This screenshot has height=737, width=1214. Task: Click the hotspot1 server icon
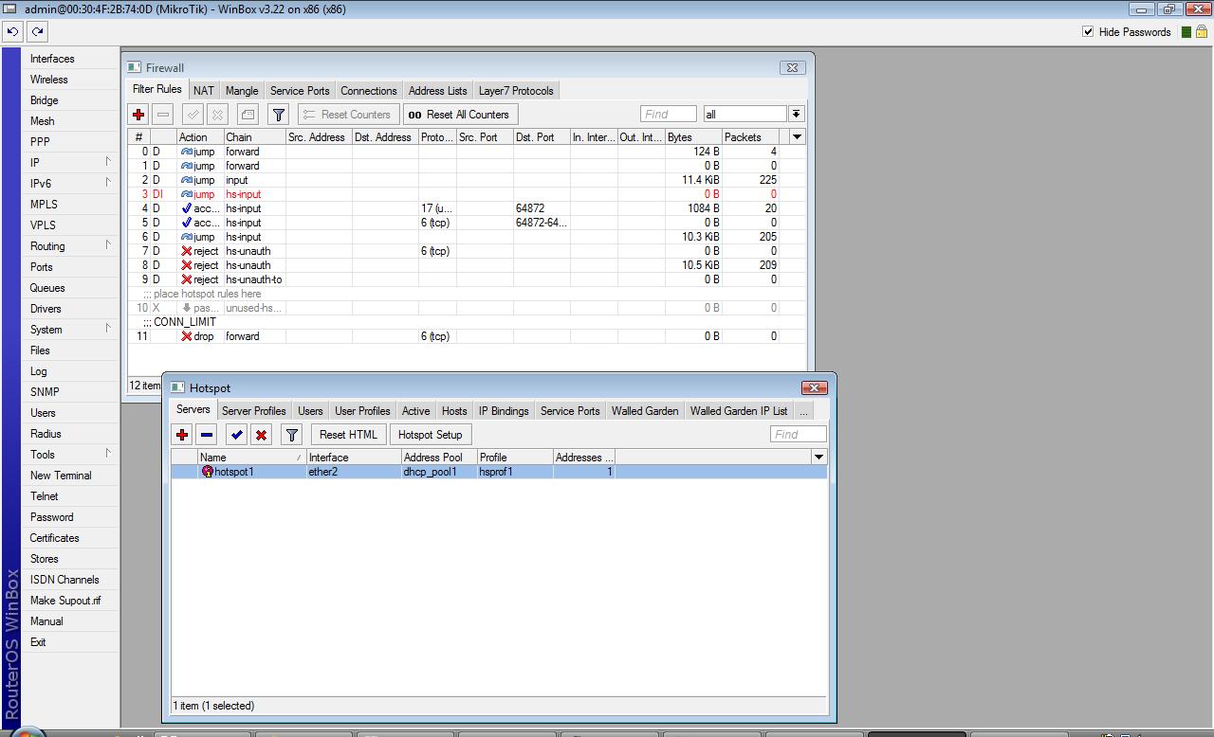(x=207, y=472)
